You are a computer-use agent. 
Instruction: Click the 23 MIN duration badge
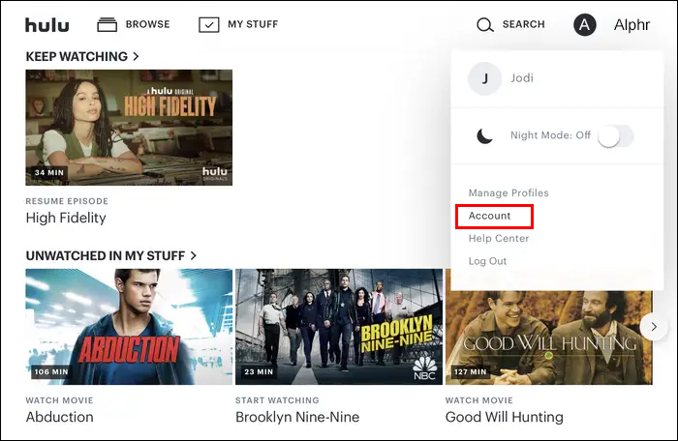coord(259,372)
